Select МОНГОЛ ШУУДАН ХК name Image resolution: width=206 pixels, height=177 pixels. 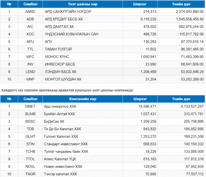tap(63, 79)
